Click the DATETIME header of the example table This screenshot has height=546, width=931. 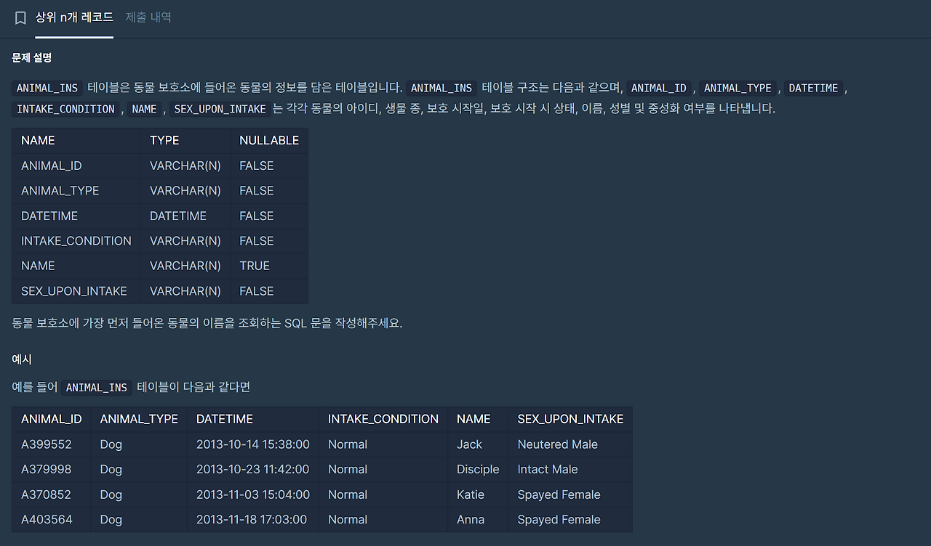[223, 419]
